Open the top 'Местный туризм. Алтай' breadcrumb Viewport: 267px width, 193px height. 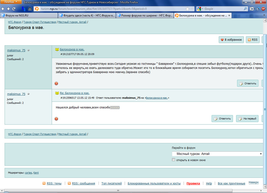pyautogui.click(x=72, y=22)
